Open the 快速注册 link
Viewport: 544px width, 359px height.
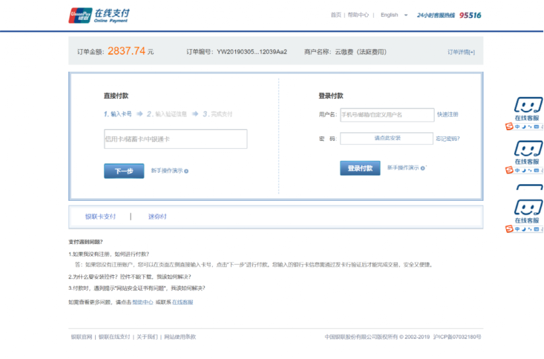pyautogui.click(x=448, y=114)
